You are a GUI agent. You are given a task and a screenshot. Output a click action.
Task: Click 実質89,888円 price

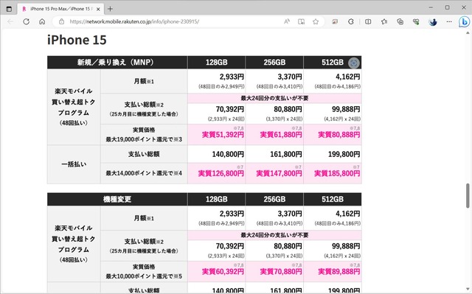[339, 271]
